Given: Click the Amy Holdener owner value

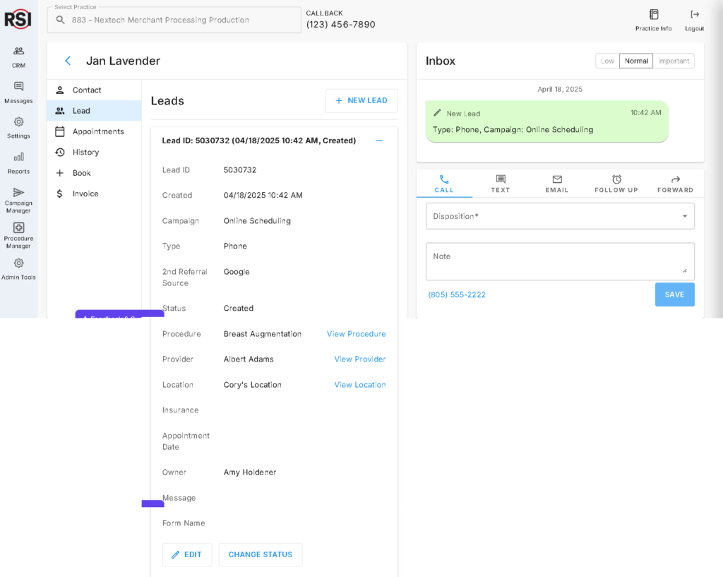Looking at the screenshot, I should point(250,472).
